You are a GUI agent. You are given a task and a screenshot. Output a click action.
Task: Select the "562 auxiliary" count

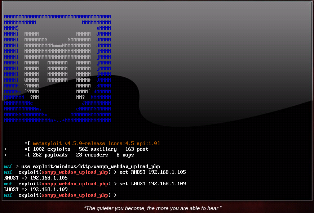click(98, 149)
